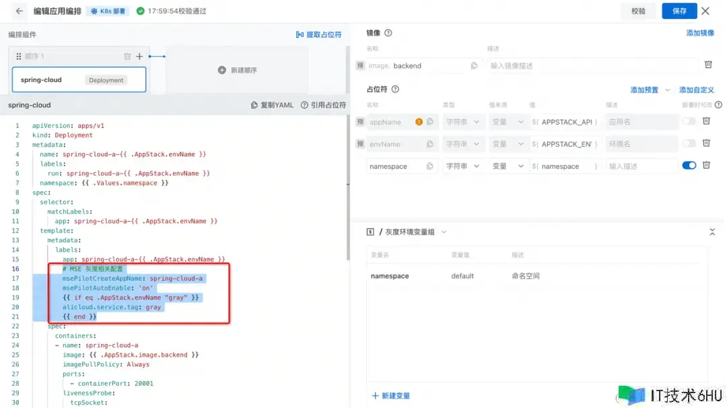This screenshot has height=408, width=727.
Task: Click the image description input field
Action: pos(592,66)
